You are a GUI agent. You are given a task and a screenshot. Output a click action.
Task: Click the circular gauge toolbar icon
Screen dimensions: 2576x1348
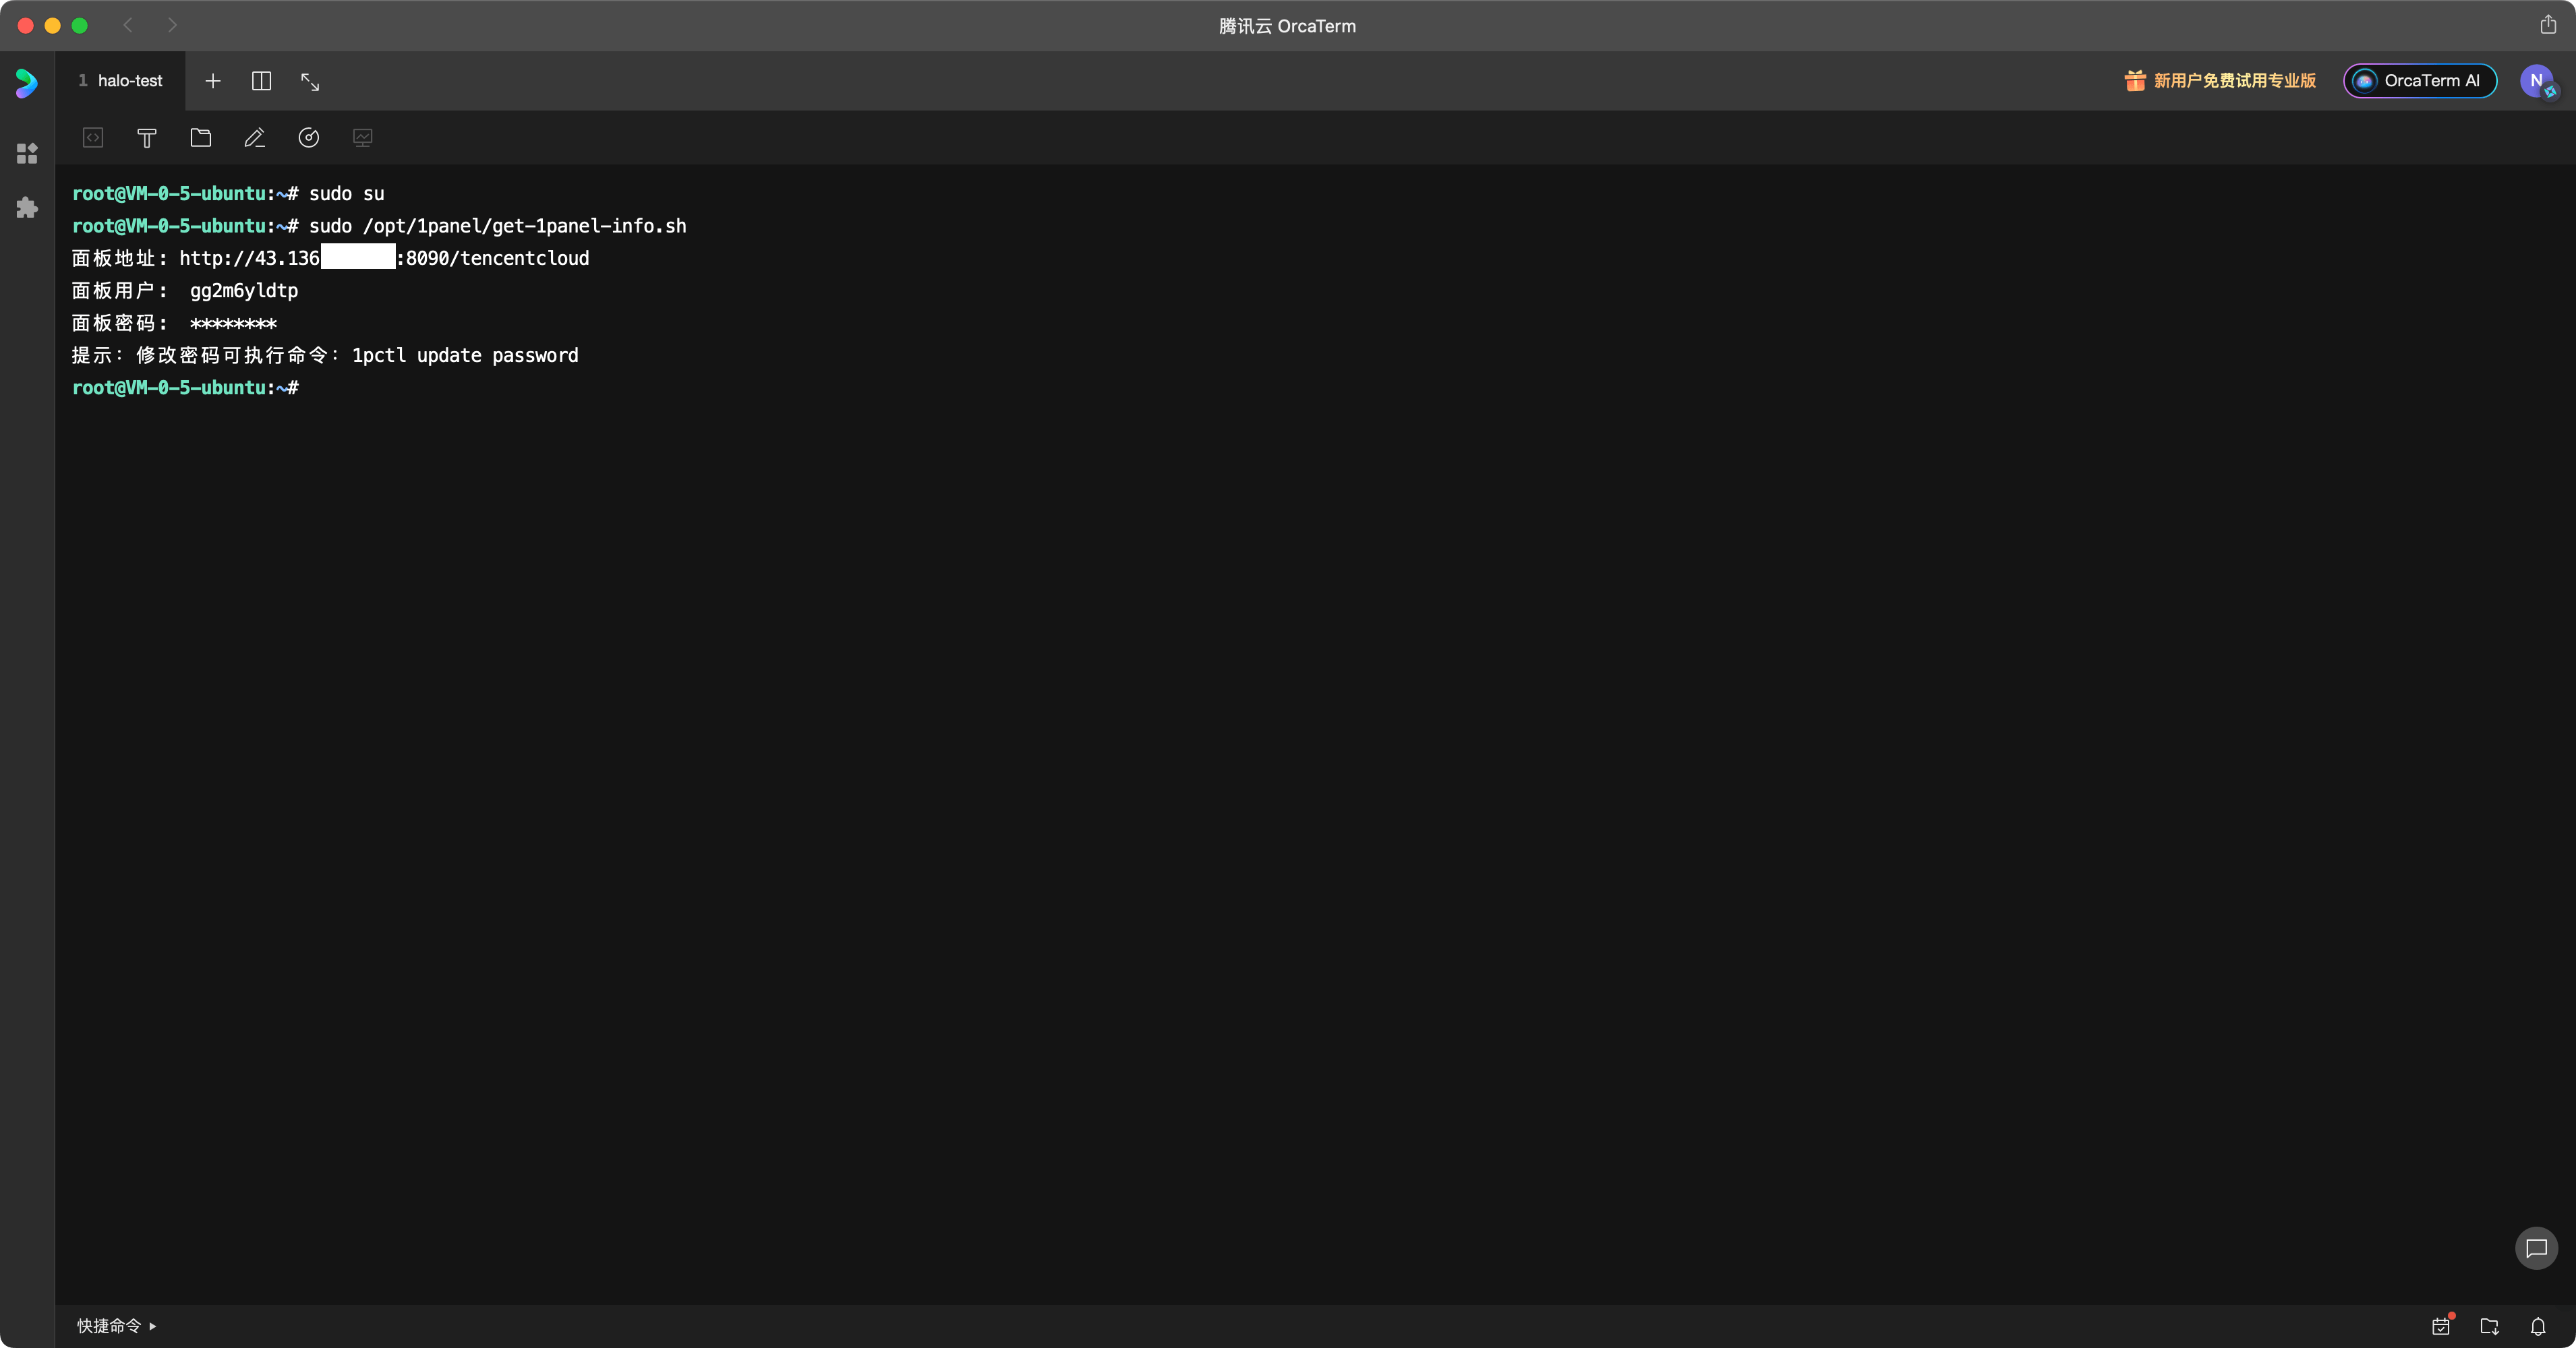tap(309, 138)
